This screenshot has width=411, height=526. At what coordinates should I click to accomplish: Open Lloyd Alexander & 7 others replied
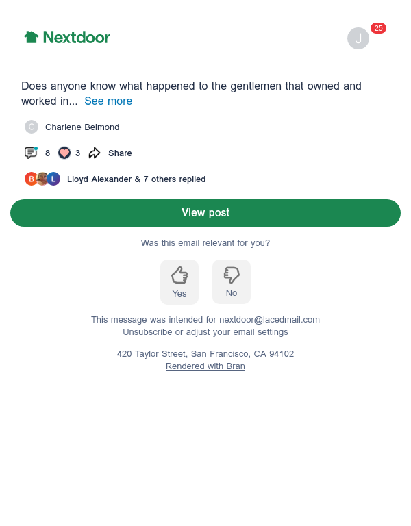pos(136,179)
